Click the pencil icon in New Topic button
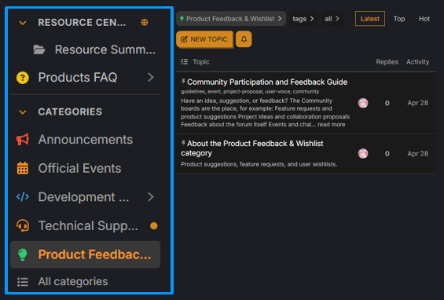The width and height of the screenshot is (444, 300). (184, 39)
